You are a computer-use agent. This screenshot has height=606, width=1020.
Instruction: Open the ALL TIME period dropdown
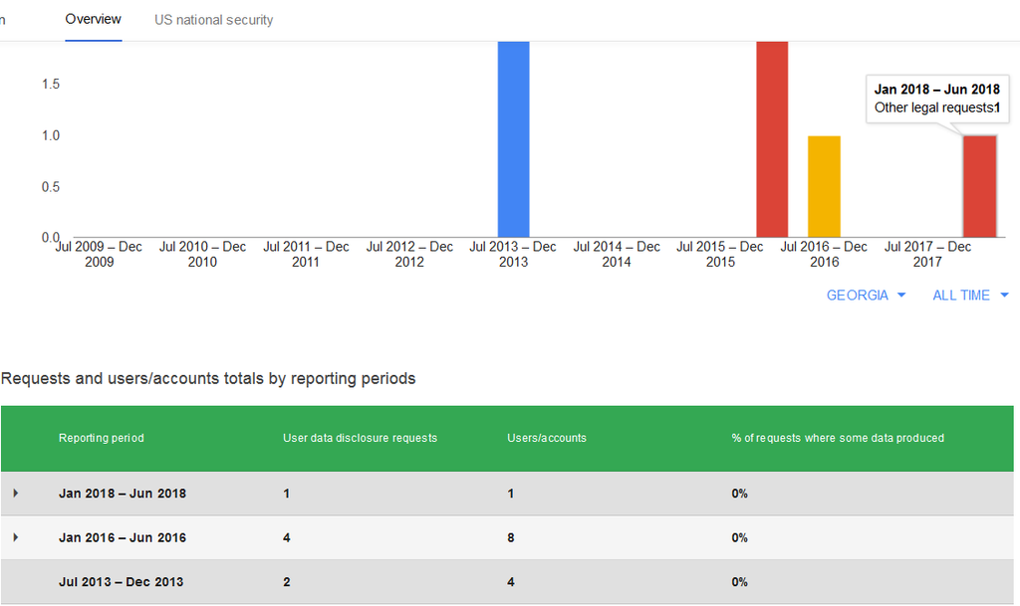coord(970,296)
